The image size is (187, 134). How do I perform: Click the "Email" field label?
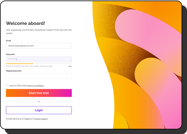pos(8,40)
